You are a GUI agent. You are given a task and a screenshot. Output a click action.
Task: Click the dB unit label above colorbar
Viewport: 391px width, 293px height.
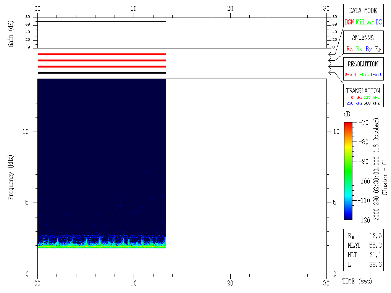tap(347, 114)
